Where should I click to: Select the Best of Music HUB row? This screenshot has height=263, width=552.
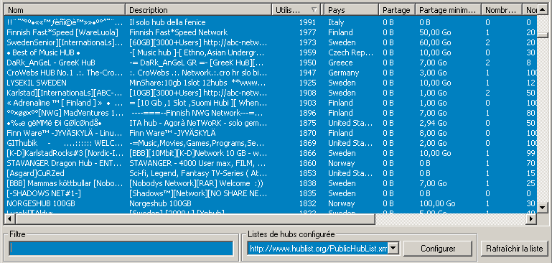coord(271,52)
